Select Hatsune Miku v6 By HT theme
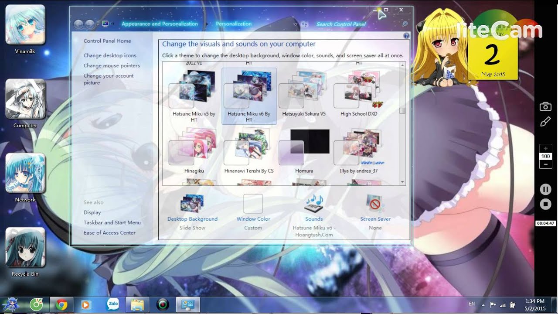This screenshot has height=314, width=558. pos(249,96)
